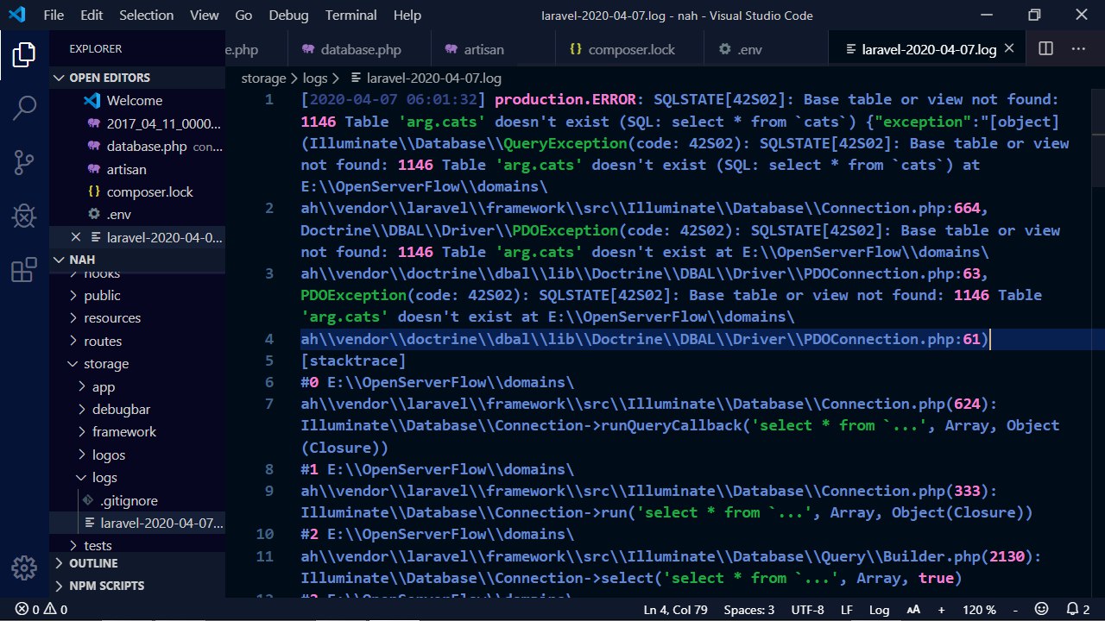
Task: Click the 120 % zoom level indicator
Action: click(x=977, y=610)
